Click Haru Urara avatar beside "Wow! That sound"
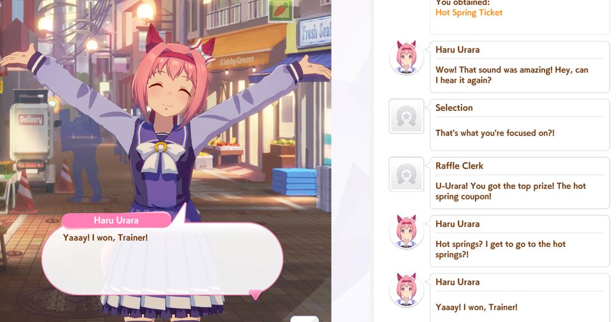616x322 pixels. tap(406, 58)
